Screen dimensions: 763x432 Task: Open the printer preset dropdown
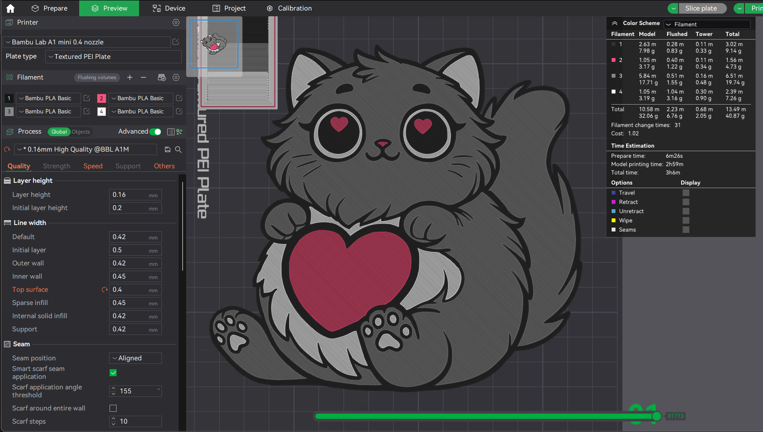(x=87, y=42)
